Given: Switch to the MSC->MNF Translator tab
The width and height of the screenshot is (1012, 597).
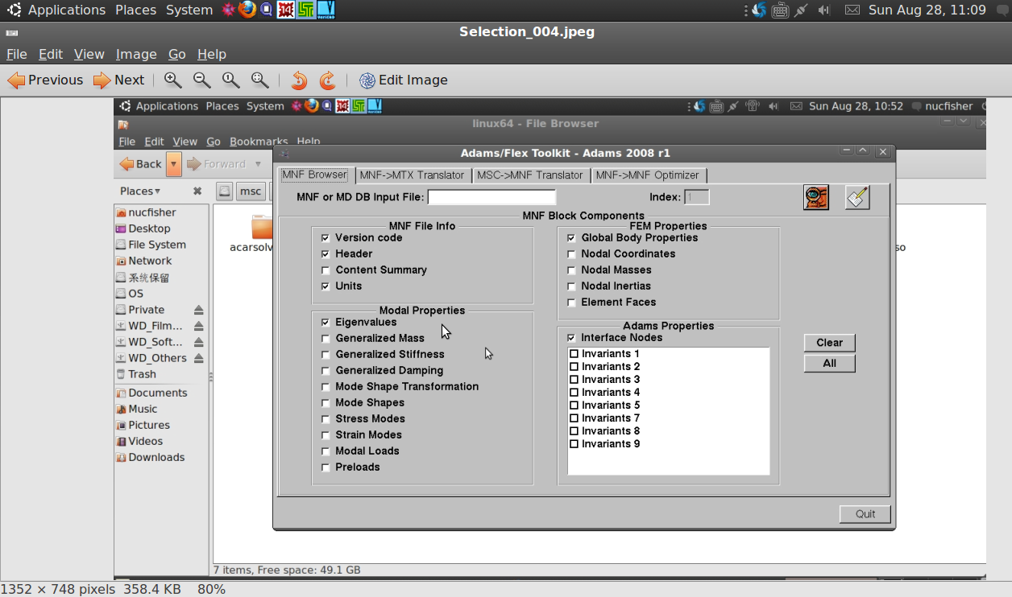Looking at the screenshot, I should point(529,175).
